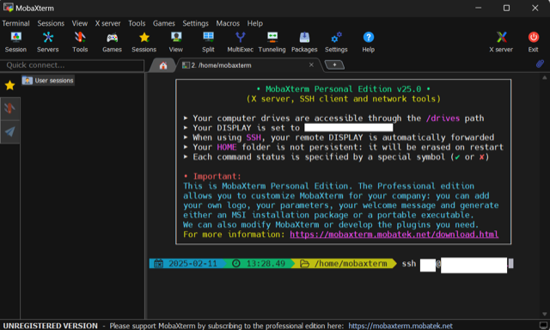Activate the MultiExec toolbar icon
The height and width of the screenshot is (330, 550).
coord(241,42)
